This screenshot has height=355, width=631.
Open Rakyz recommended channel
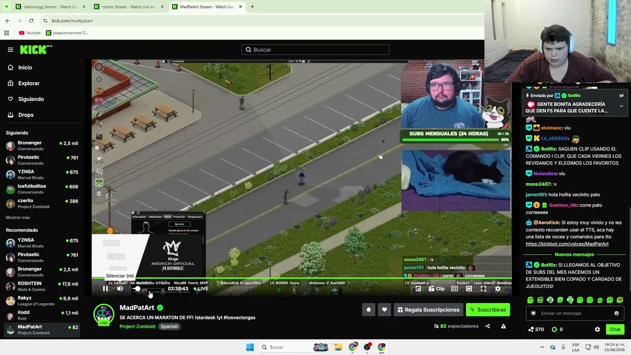click(42, 301)
